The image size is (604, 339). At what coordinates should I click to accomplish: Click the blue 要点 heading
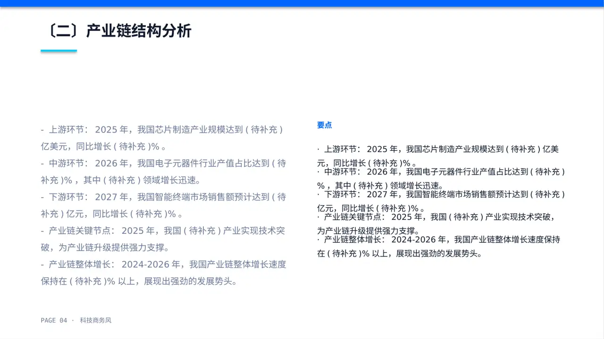[325, 125]
